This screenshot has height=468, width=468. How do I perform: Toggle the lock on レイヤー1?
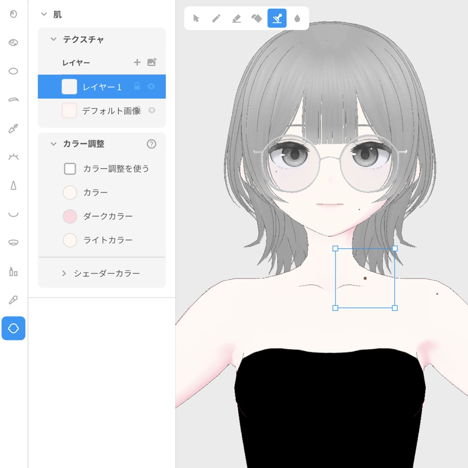pyautogui.click(x=137, y=86)
